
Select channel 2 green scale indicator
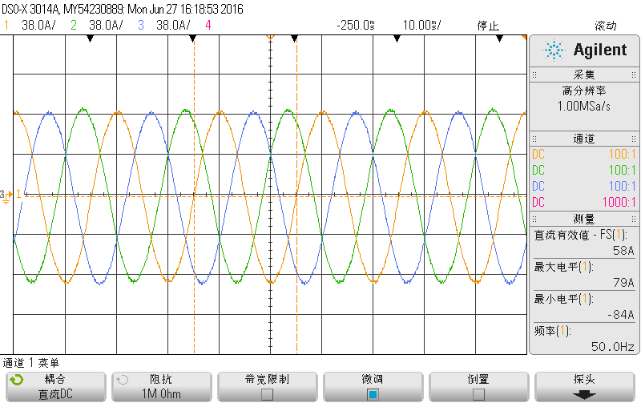[98, 25]
